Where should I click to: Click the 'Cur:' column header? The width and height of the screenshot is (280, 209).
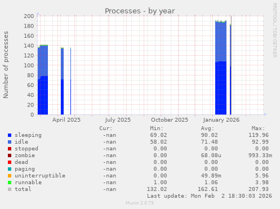(106, 128)
